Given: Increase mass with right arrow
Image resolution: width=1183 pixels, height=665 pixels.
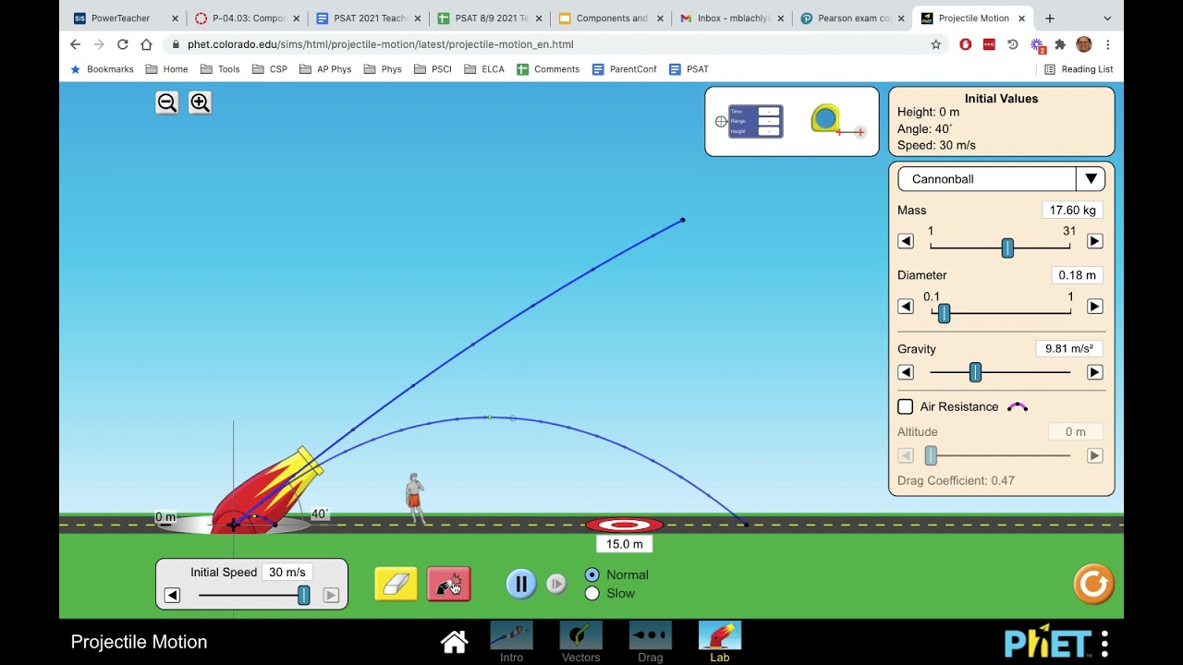Looking at the screenshot, I should (x=1094, y=241).
